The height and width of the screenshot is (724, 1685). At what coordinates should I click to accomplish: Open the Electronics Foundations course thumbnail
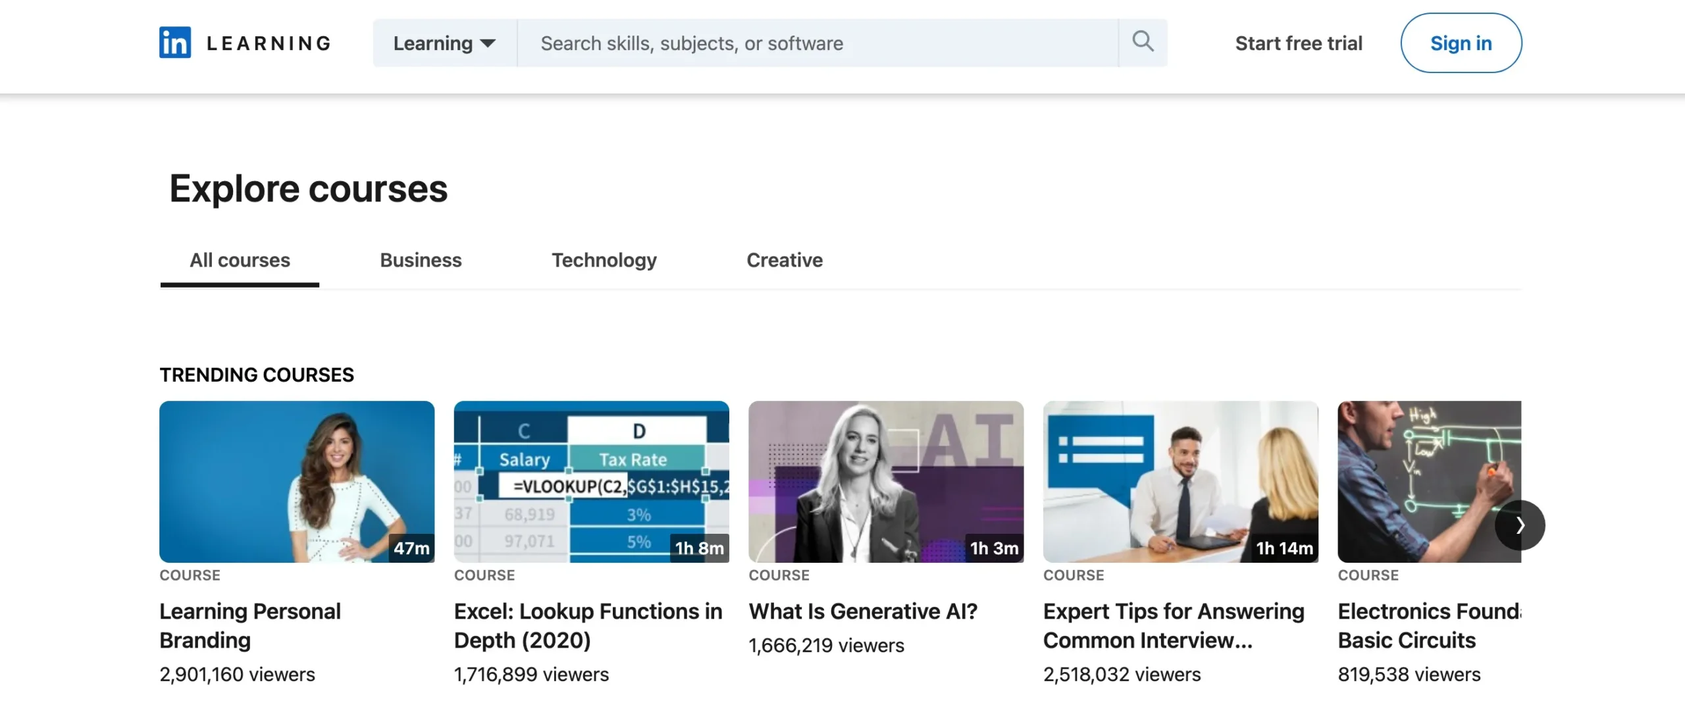click(1415, 481)
